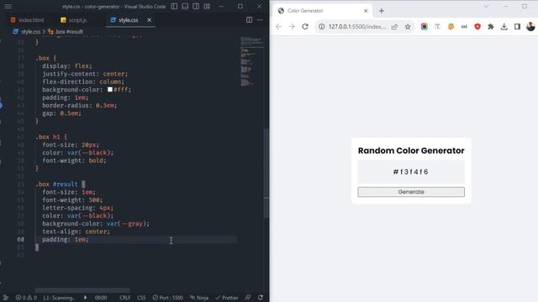Toggle Ninja mode in status bar
538x302 pixels.
click(199, 298)
